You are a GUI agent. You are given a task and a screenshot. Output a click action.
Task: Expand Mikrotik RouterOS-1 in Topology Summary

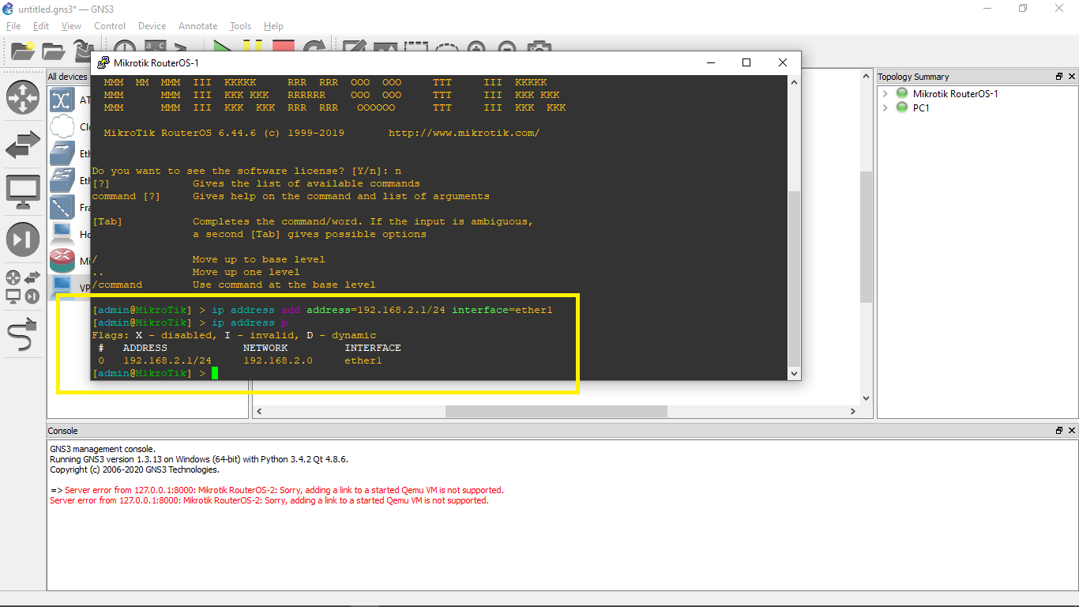(x=885, y=93)
